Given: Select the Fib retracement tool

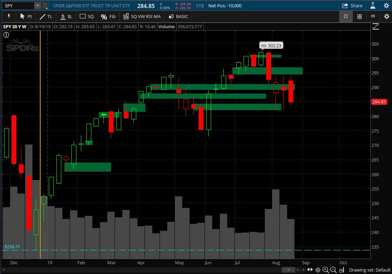Looking at the screenshot, I should tap(108, 16).
